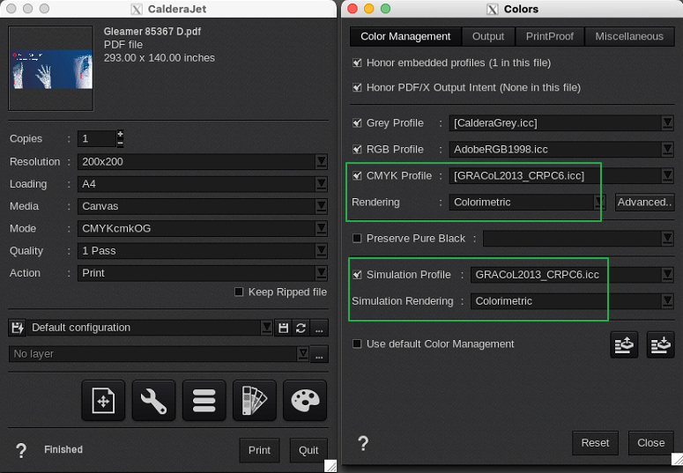The width and height of the screenshot is (683, 473).
Task: Open the three-bar list icon
Action: pyautogui.click(x=204, y=402)
